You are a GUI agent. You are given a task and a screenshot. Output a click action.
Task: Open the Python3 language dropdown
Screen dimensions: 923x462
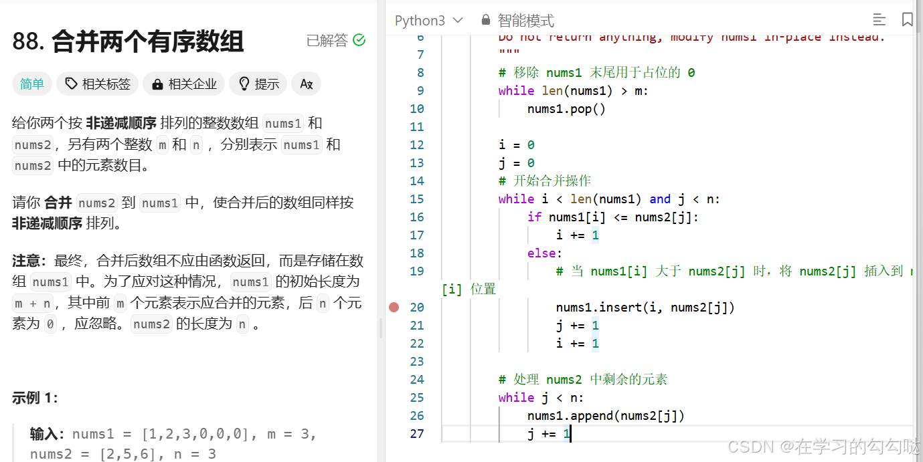[x=428, y=19]
